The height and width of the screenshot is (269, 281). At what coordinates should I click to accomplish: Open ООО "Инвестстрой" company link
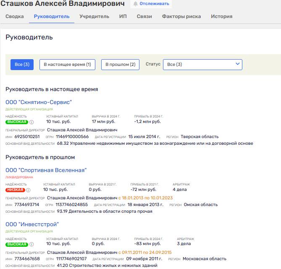(32, 224)
